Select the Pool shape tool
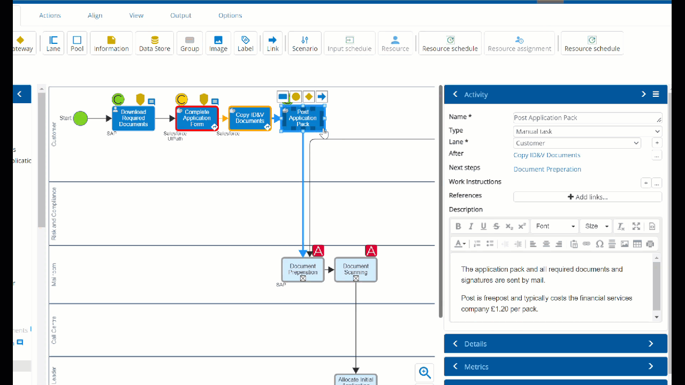The image size is (685, 385). coord(77,43)
